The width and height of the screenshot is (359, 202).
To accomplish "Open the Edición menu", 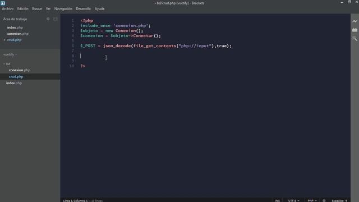I will [x=23, y=9].
